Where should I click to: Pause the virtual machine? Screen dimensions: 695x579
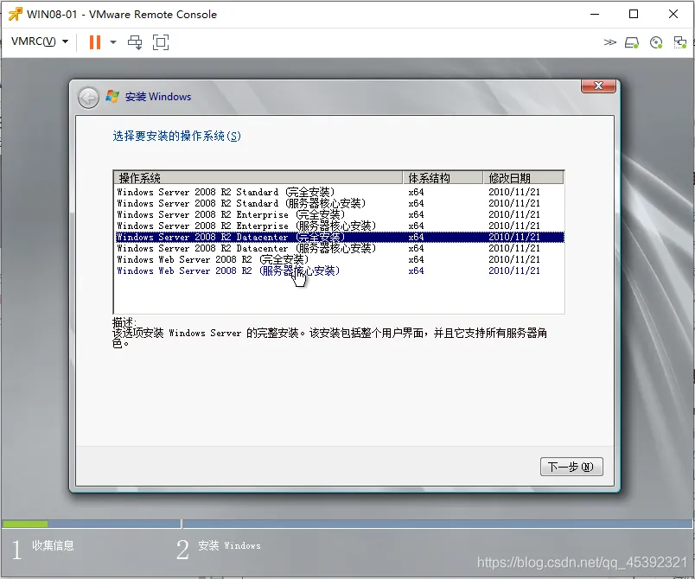coord(95,42)
